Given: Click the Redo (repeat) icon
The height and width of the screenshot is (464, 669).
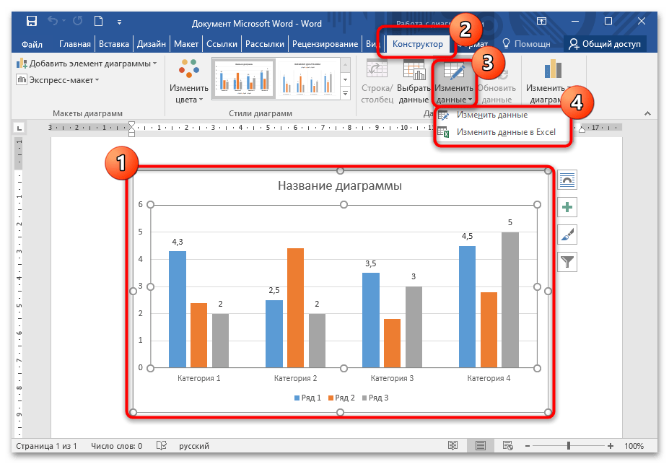Looking at the screenshot, I should (77, 20).
